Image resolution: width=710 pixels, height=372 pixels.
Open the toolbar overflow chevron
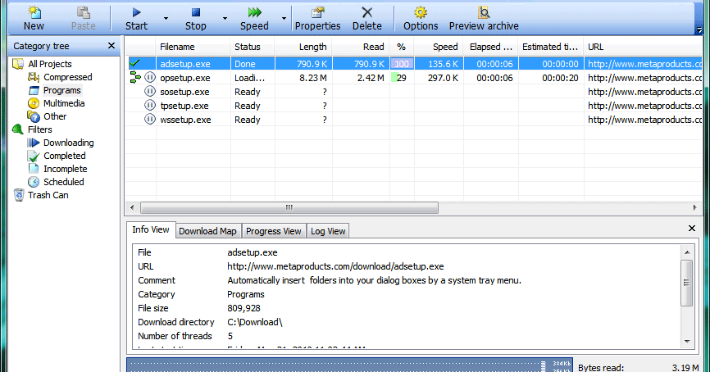[x=699, y=30]
